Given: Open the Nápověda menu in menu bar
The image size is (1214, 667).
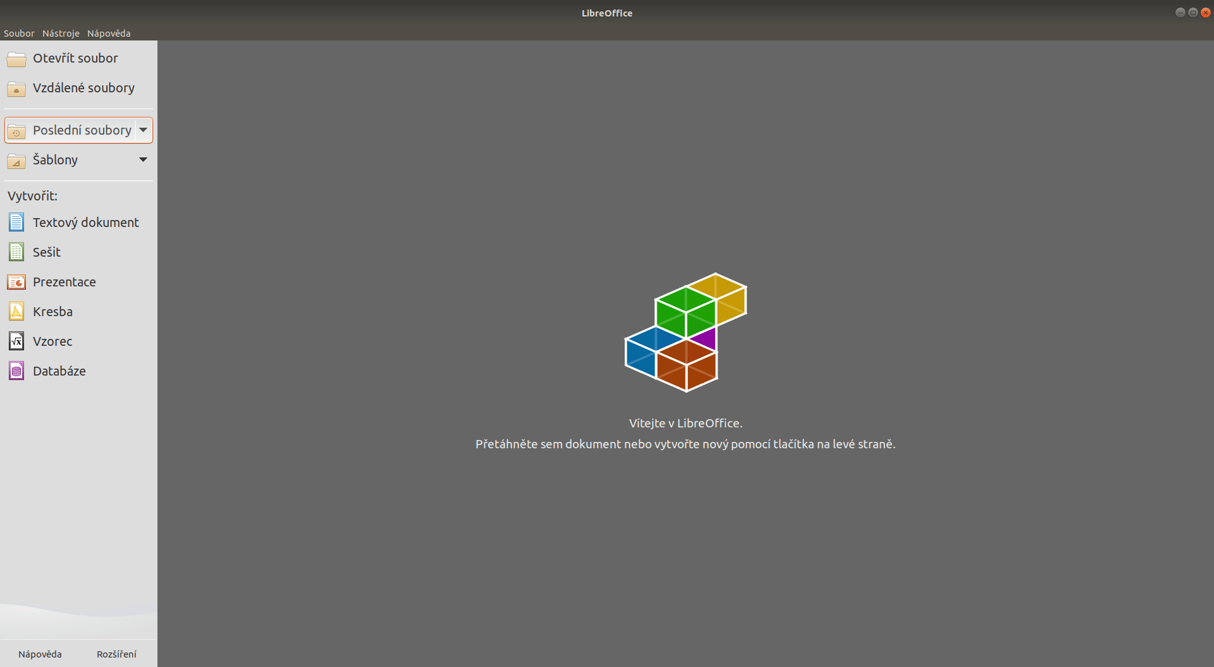Looking at the screenshot, I should tap(109, 34).
